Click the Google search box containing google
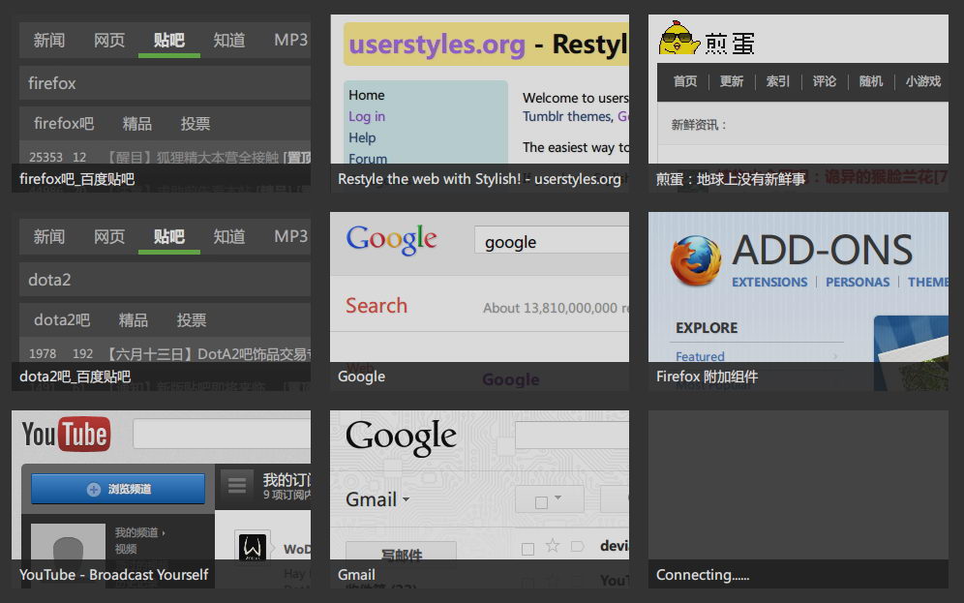964x603 pixels. pyautogui.click(x=552, y=242)
